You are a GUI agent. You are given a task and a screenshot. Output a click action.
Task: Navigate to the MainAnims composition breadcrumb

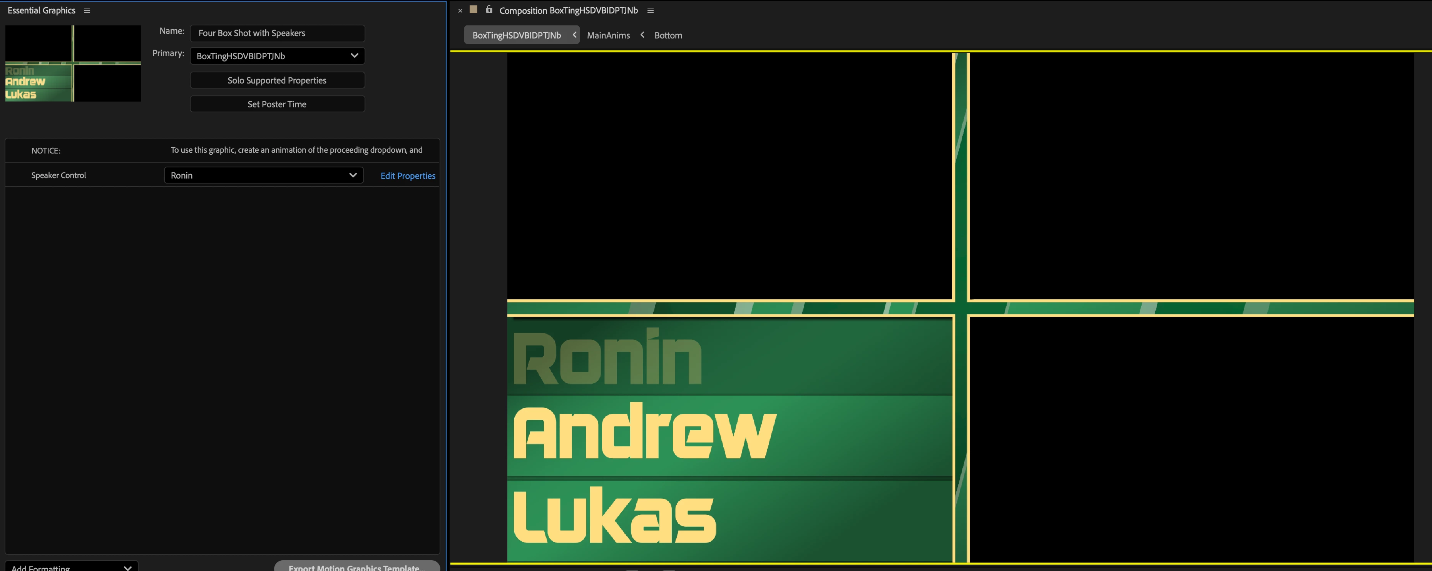tap(608, 35)
